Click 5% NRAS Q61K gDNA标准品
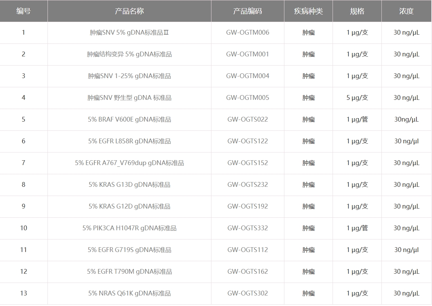 129,293
